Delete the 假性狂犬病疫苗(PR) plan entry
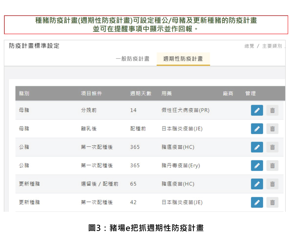This screenshot has height=247, width=292. (x=272, y=110)
